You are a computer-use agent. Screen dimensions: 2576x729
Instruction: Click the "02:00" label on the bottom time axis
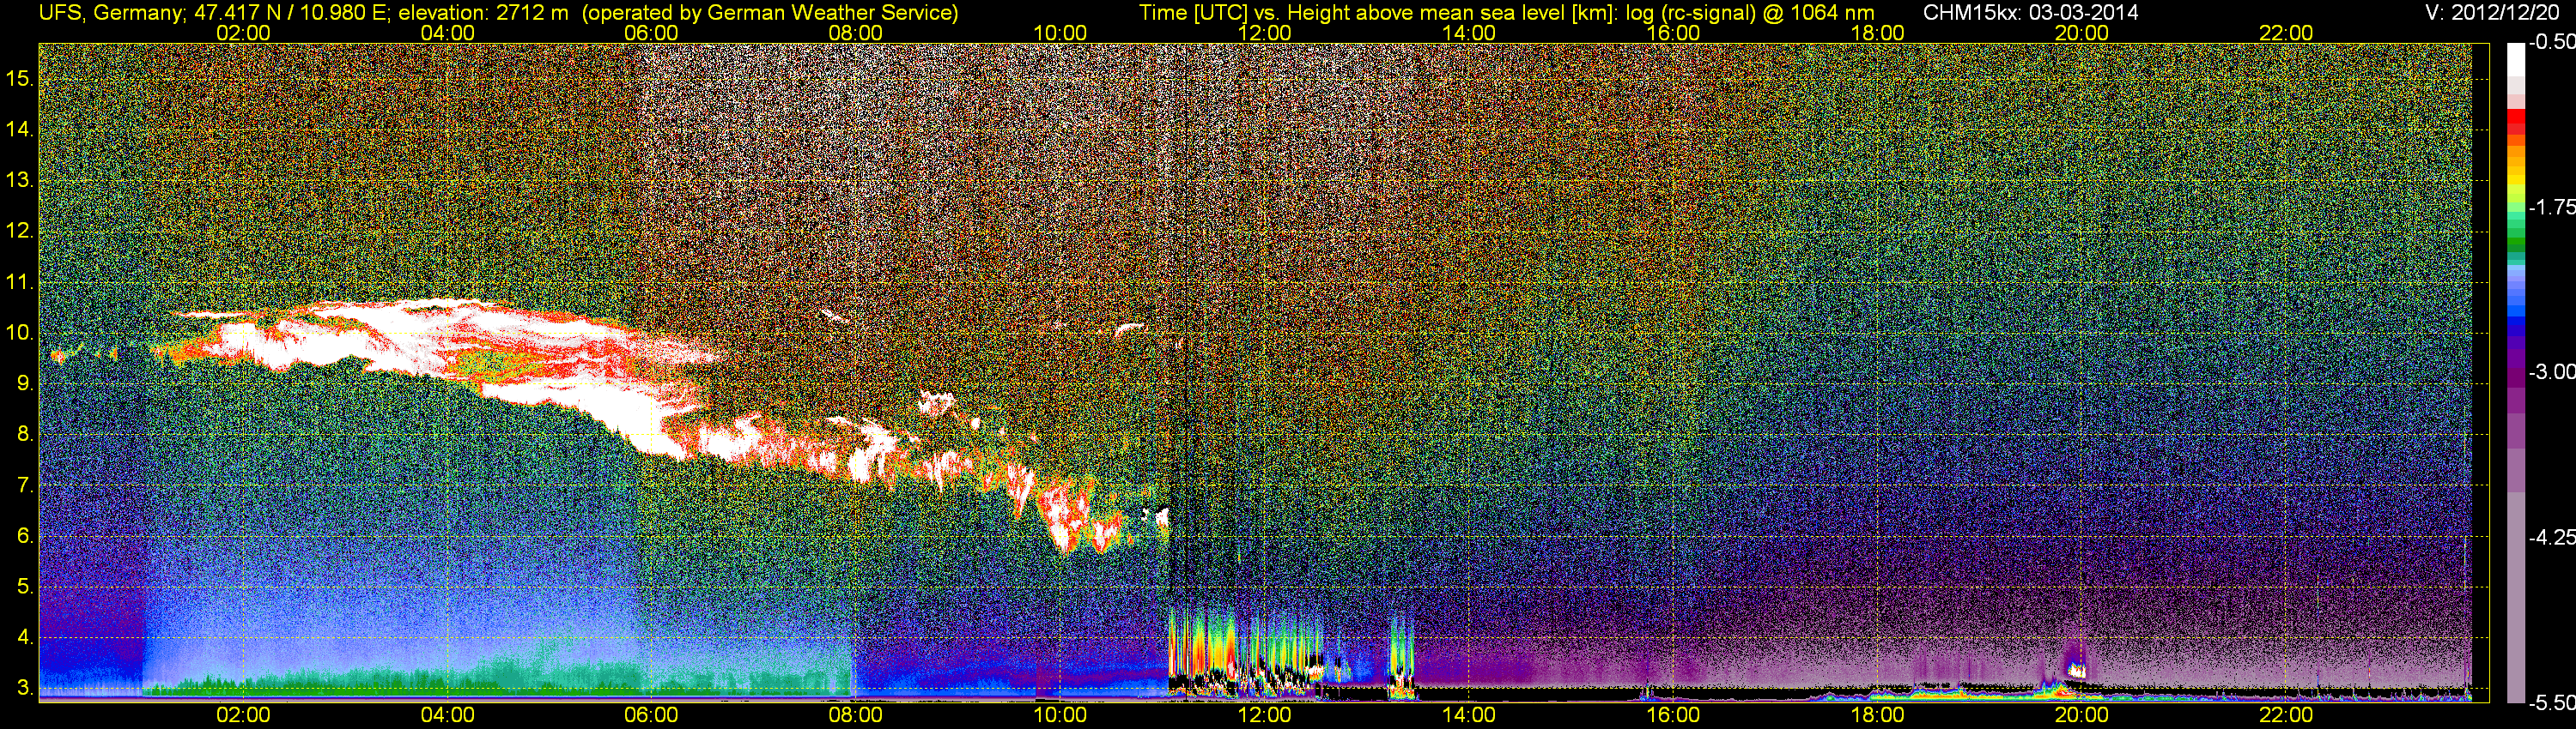[243, 715]
